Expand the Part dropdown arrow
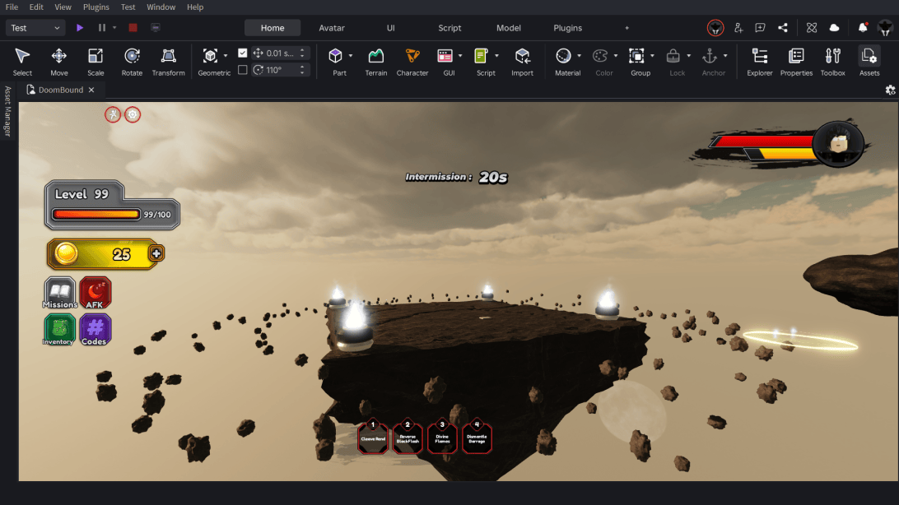 pyautogui.click(x=351, y=56)
